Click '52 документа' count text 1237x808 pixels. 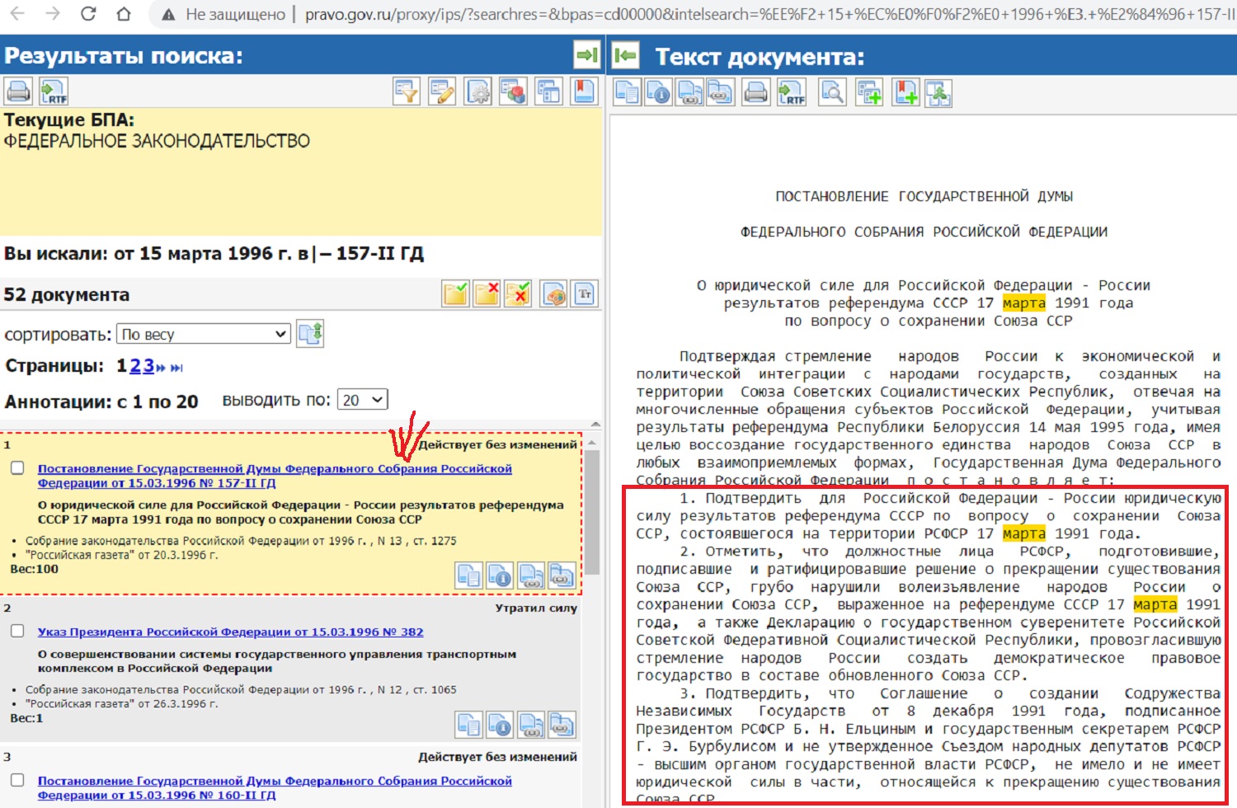tap(66, 294)
